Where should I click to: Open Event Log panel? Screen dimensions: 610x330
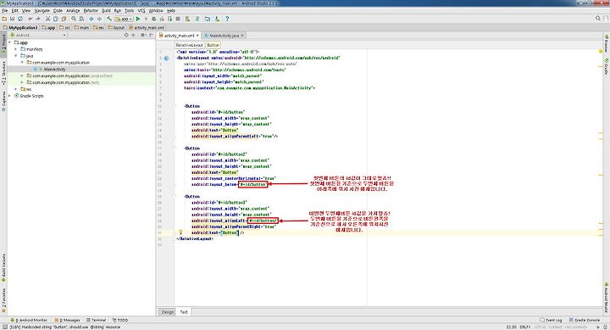[x=551, y=320]
